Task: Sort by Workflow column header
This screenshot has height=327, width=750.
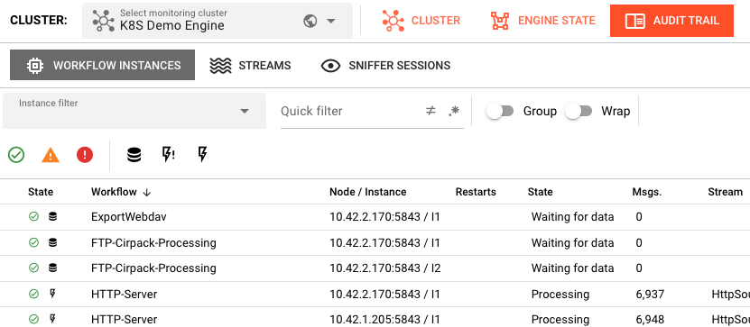Action: tap(114, 192)
